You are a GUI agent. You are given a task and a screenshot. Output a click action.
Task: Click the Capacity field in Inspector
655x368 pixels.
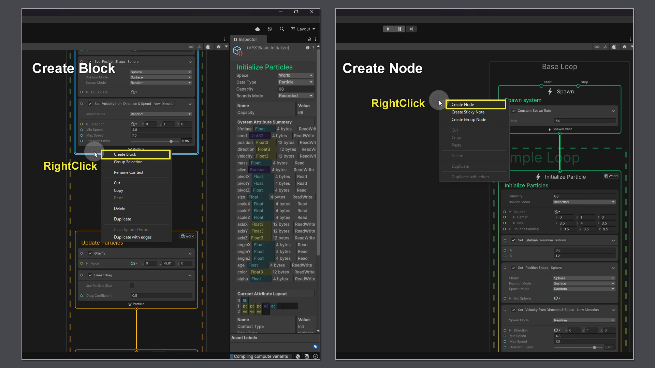pyautogui.click(x=295, y=89)
